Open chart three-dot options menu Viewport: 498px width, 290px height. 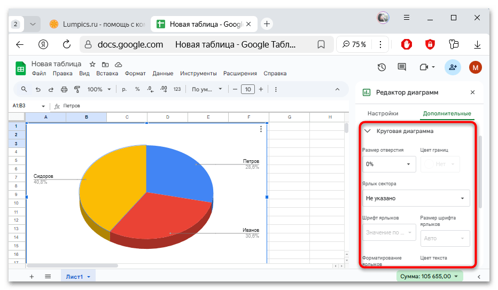(261, 129)
